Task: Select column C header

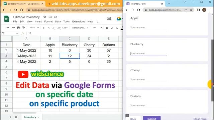Action: point(70,39)
